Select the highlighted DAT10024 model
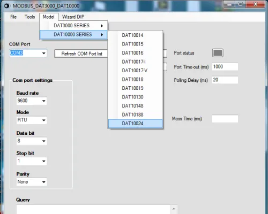Image resolution: width=268 pixels, height=214 pixels. click(x=135, y=124)
